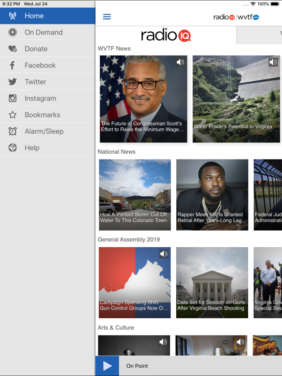Viewport: 282px width, 376px height.
Task: Tap the On Point now-playing title
Action: pyautogui.click(x=137, y=366)
